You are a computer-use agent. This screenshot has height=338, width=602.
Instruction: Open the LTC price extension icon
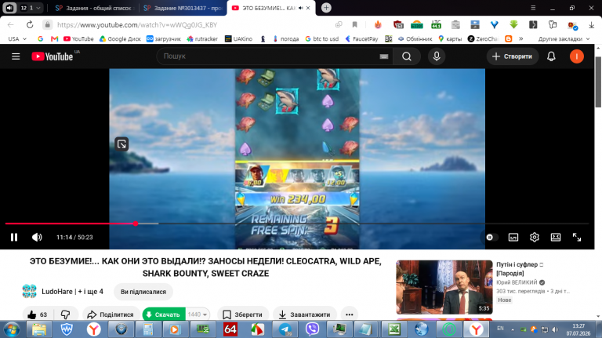[x=436, y=25]
